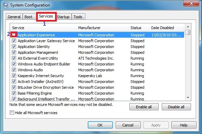
Task: Select the Kaspersky Internet Security name
Action: click(41, 76)
